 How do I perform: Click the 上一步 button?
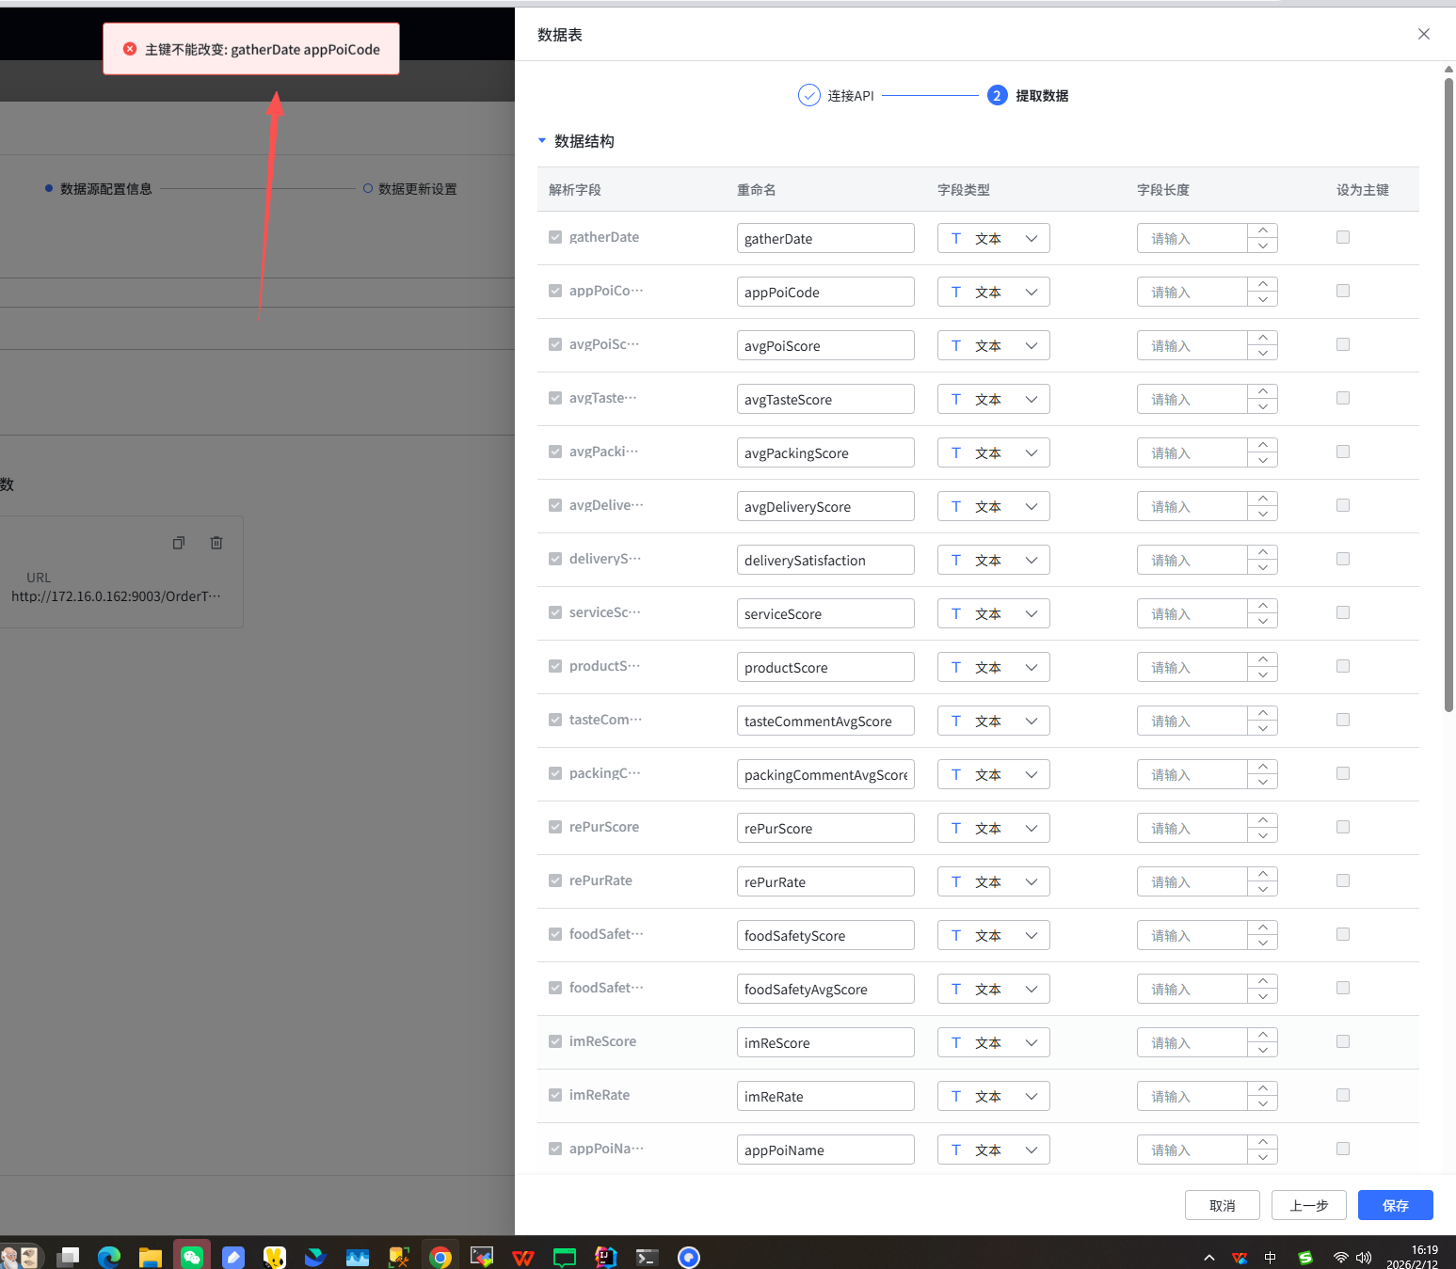click(1308, 1205)
